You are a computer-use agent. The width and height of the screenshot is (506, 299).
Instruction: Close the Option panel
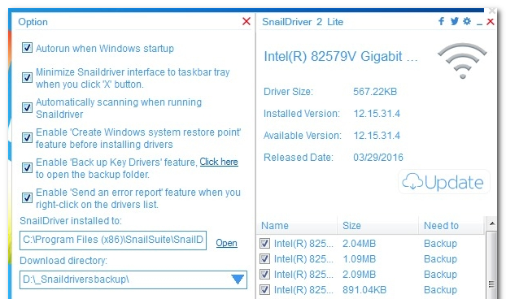pyautogui.click(x=246, y=21)
